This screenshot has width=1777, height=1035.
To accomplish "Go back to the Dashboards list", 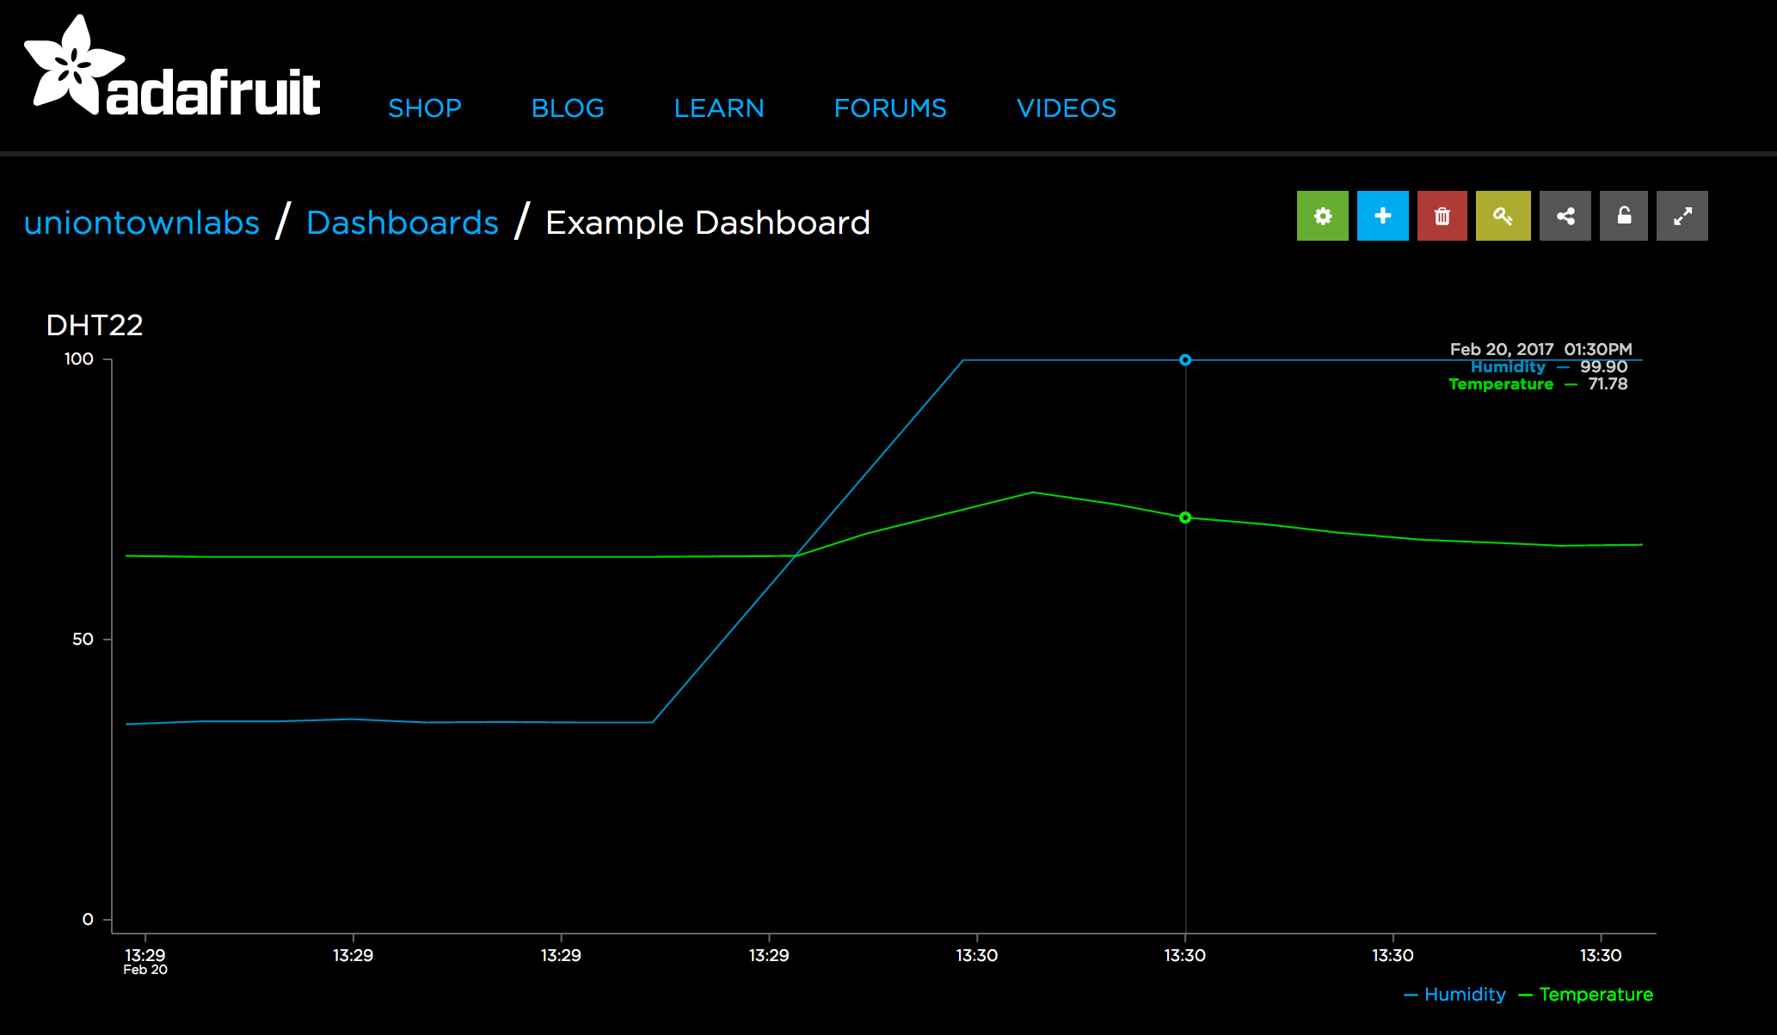I will coord(403,222).
